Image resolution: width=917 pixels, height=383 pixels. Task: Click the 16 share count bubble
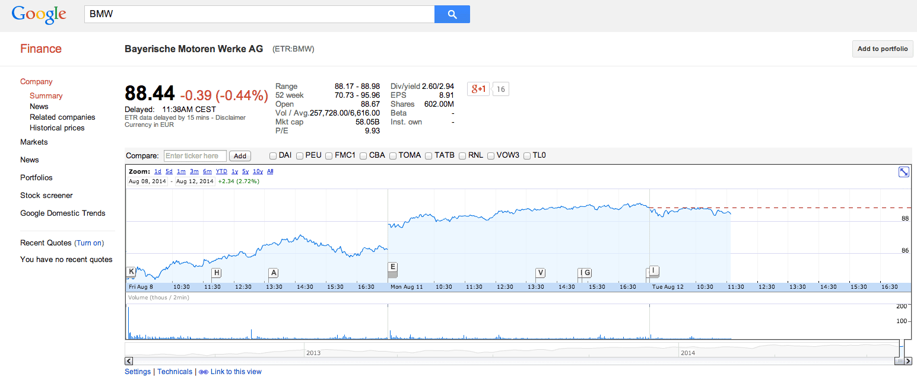[x=501, y=89]
